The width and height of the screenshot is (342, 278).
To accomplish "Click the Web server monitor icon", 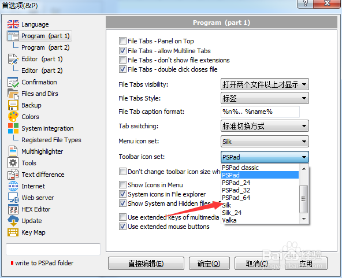I will click(13, 198).
